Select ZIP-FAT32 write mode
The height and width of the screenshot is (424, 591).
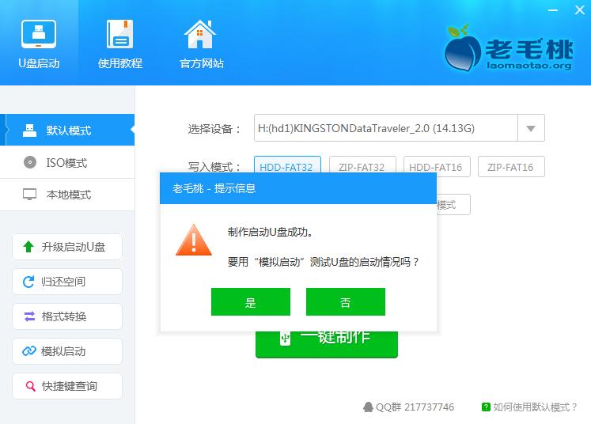tap(362, 165)
